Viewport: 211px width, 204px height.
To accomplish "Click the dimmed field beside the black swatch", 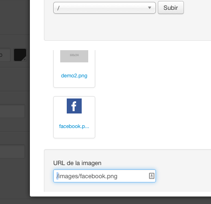I will tap(5, 55).
